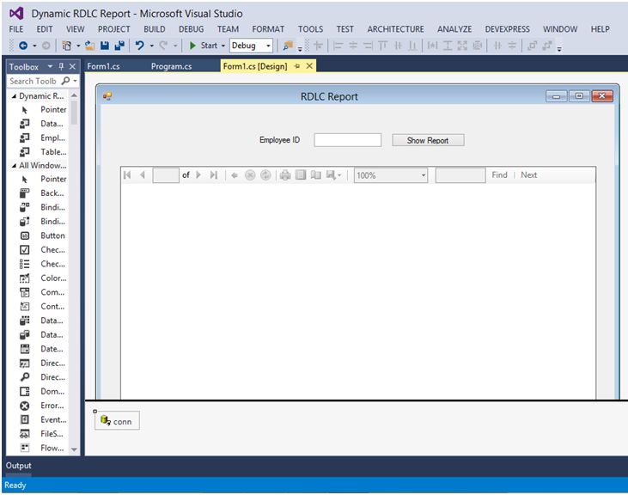Click report viewer Back to Parent icon
Image resolution: width=628 pixels, height=495 pixels.
[235, 175]
